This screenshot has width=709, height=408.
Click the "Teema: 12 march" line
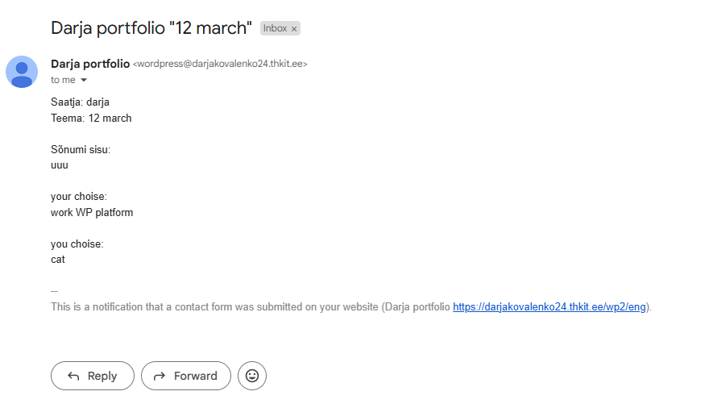pyautogui.click(x=91, y=118)
